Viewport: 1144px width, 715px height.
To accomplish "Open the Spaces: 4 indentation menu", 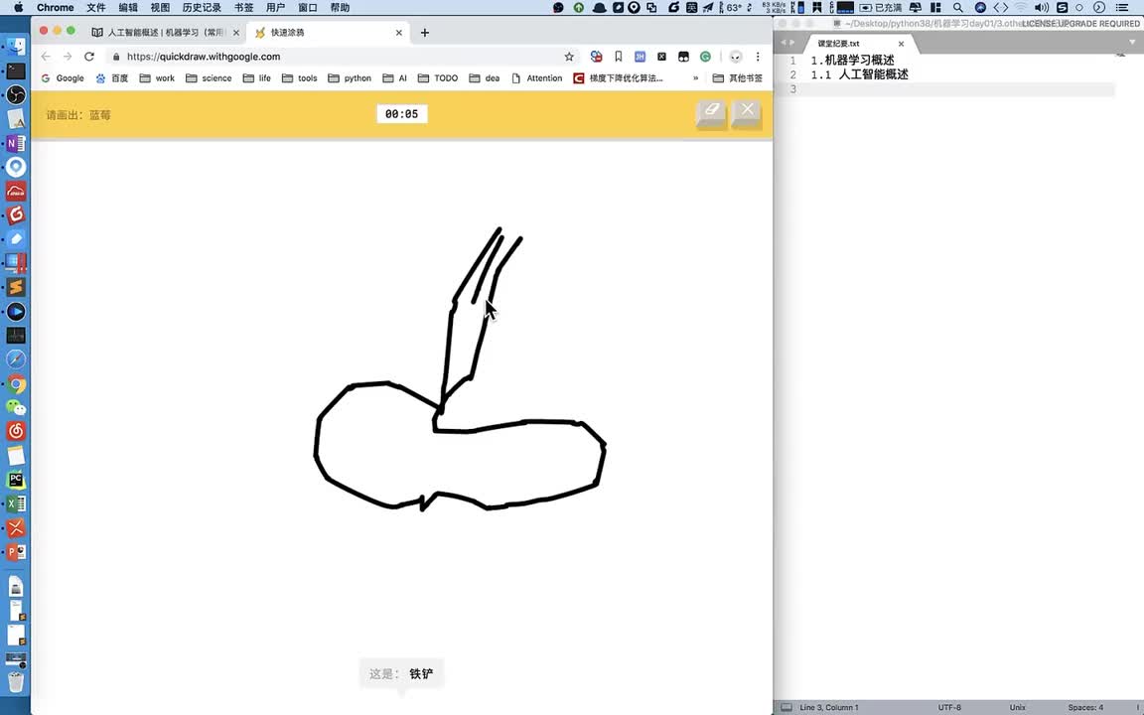I will (x=1084, y=707).
